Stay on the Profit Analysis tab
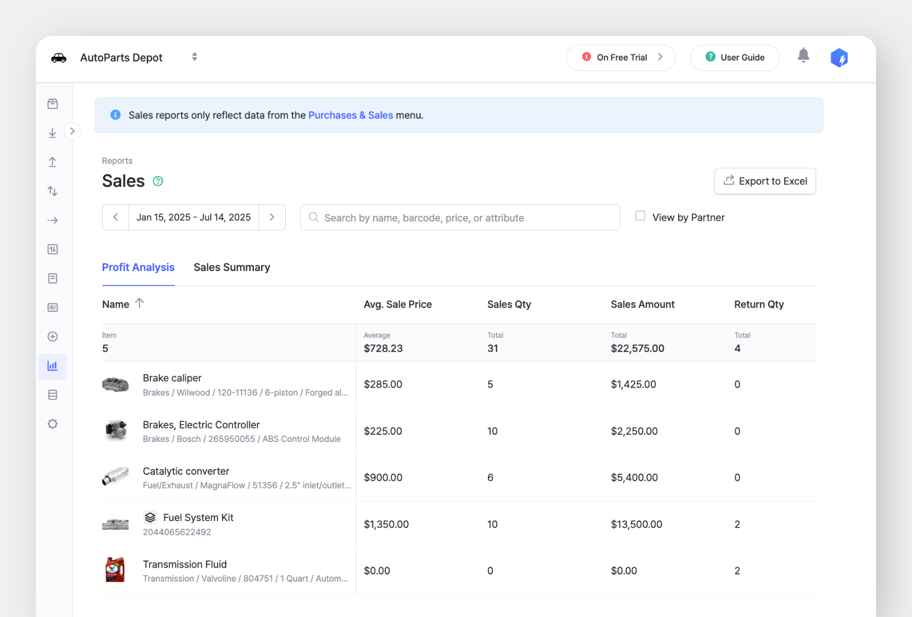Image resolution: width=912 pixels, height=617 pixels. coord(138,267)
